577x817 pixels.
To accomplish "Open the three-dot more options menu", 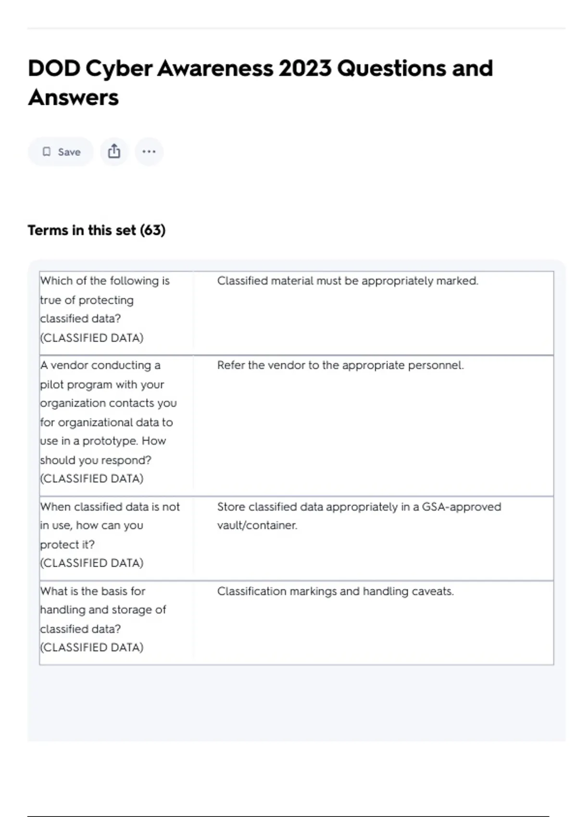I will [x=149, y=152].
